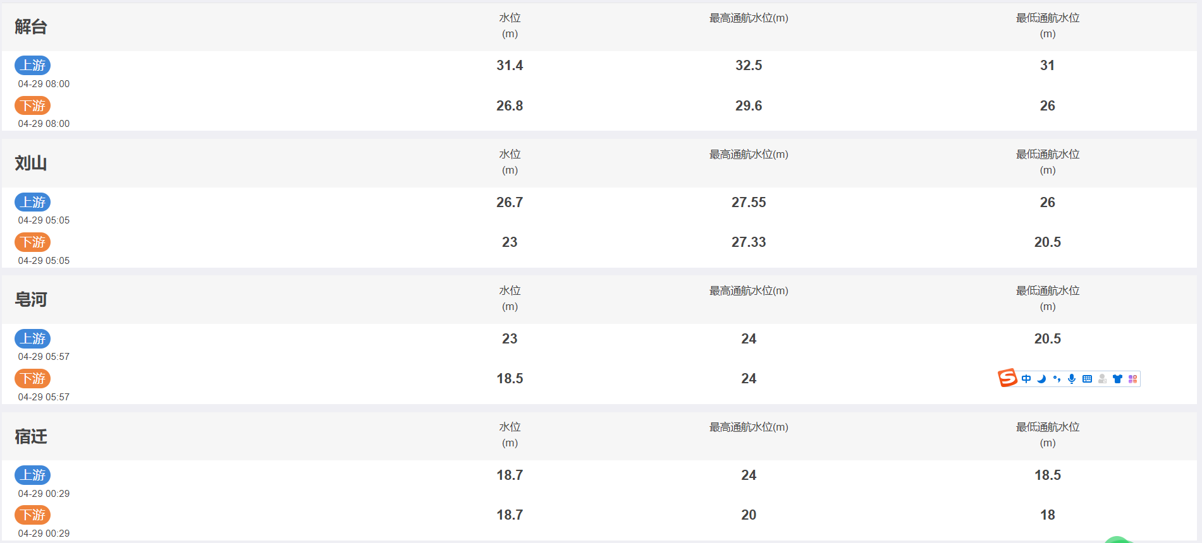Choose the 上游 badge under 皂河

[32, 338]
